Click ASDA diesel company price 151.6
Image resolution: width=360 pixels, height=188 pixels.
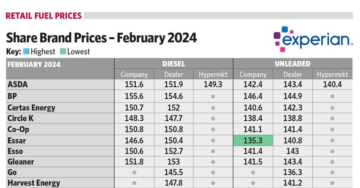[x=134, y=85]
